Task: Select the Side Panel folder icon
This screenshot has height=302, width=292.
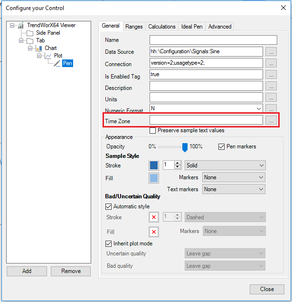Action: point(30,33)
